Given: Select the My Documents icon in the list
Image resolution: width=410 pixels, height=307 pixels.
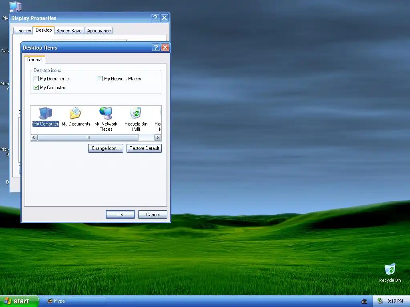Looking at the screenshot, I should tap(76, 117).
